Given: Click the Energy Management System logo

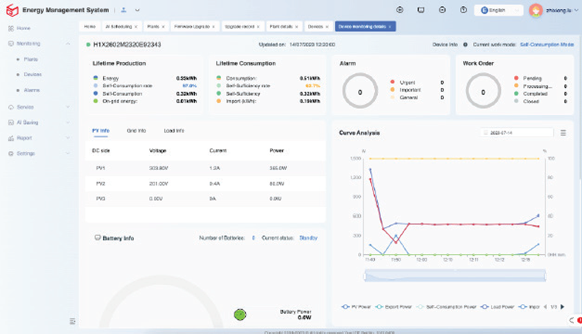Looking at the screenshot, I should point(12,10).
